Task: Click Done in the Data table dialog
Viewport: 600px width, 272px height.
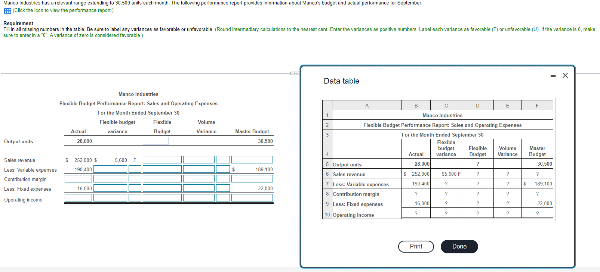Action: point(459,247)
